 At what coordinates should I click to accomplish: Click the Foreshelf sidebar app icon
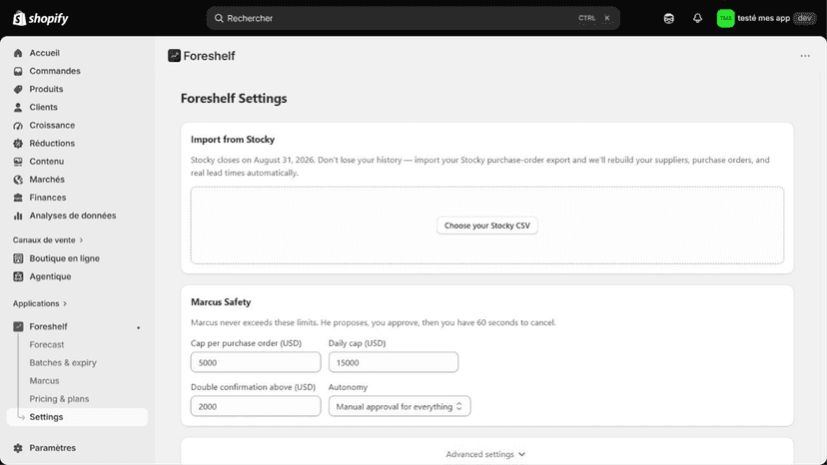tap(18, 326)
